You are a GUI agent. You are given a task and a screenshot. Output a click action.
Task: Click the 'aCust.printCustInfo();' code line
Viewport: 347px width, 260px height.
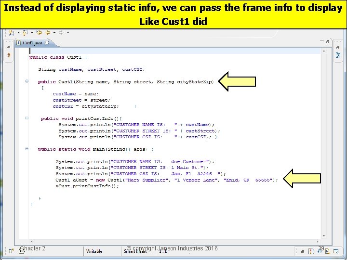87,186
